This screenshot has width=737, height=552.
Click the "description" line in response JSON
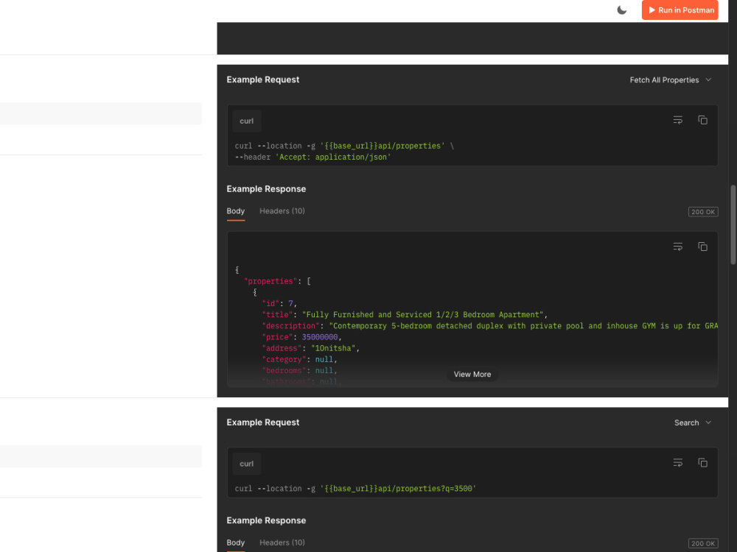[490, 326]
